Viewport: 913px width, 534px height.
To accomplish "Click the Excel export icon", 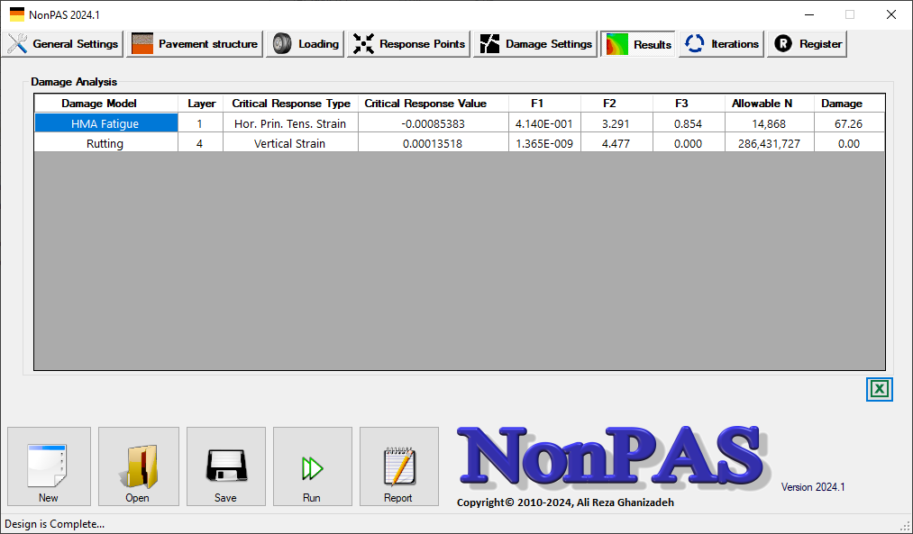I will point(880,389).
